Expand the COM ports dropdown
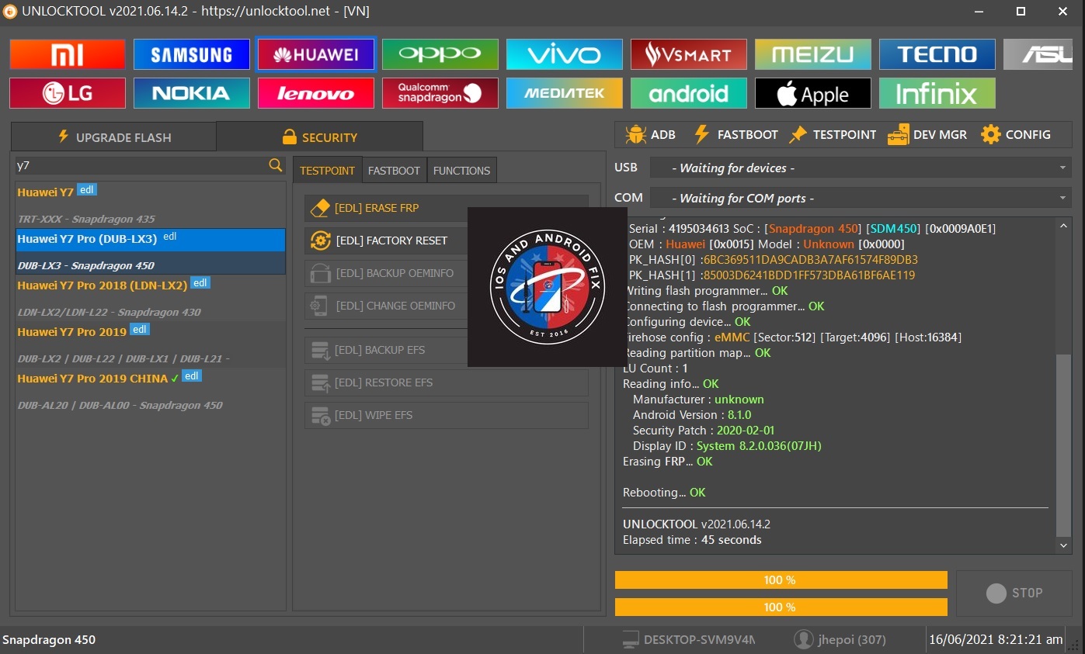This screenshot has height=654, width=1085. click(861, 198)
